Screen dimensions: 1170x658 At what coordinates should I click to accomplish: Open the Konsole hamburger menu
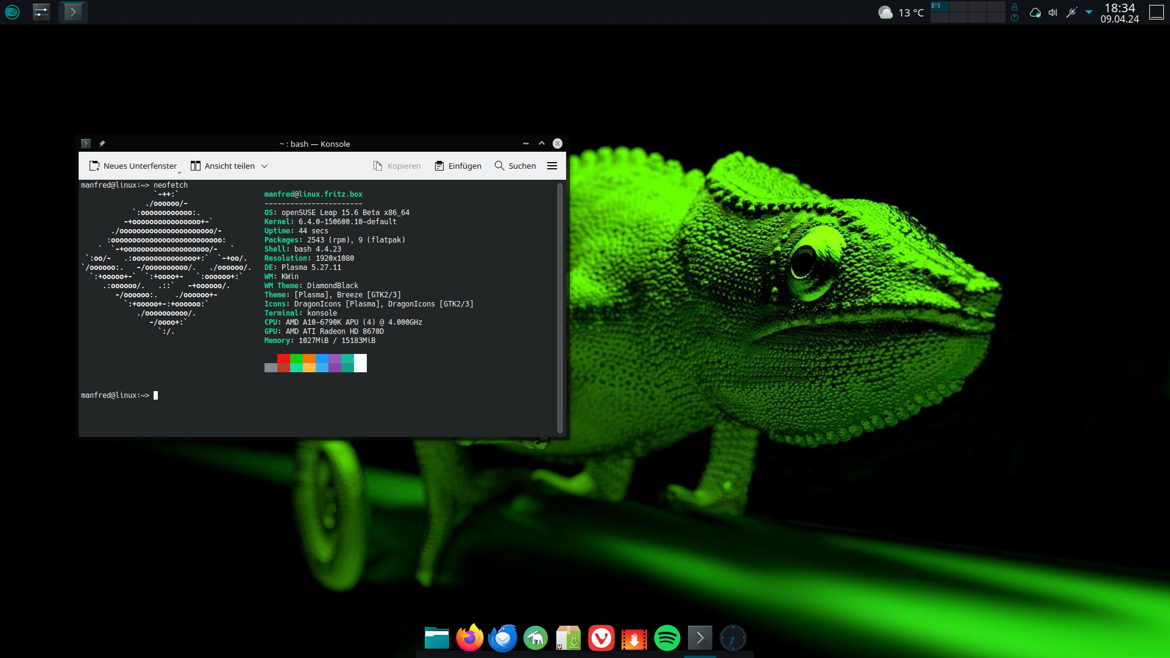click(552, 166)
